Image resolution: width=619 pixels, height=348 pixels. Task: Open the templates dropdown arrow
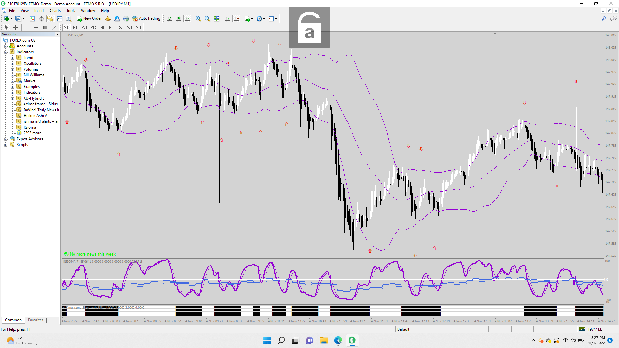[276, 19]
